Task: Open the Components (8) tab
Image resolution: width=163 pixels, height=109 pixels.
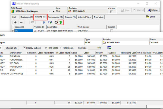Action: (x=55, y=17)
